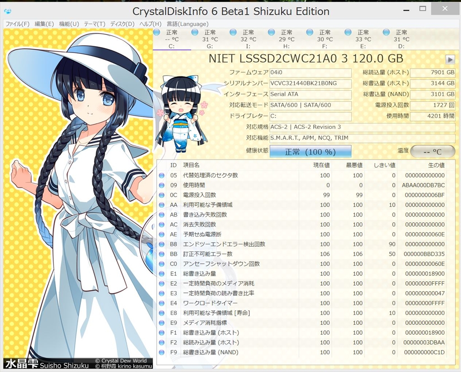This screenshot has height=372, width=461.
Task: Click the CrystalDiskInfo app icon in title bar
Action: click(x=8, y=11)
